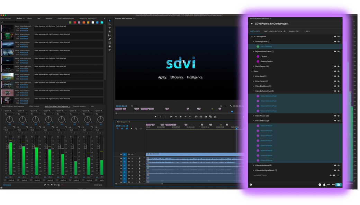The width and height of the screenshot is (360, 205).
Task: Switch to the Files tab
Action: [x=307, y=31]
